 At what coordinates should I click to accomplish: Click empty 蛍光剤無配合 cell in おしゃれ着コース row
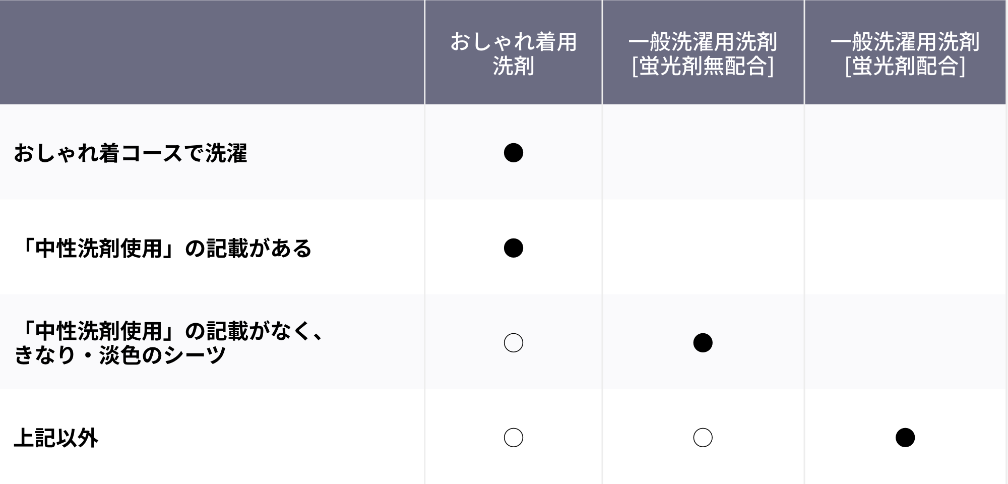703,152
